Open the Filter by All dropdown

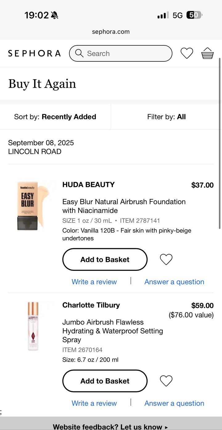(x=166, y=117)
